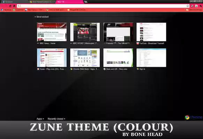Open the Recently closed dropdown
This screenshot has height=139, width=203.
pyautogui.click(x=56, y=119)
